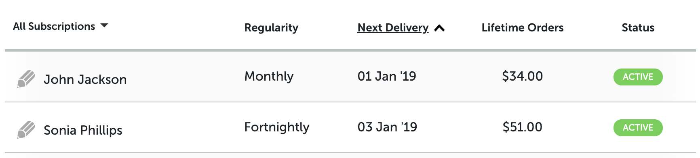The width and height of the screenshot is (700, 158).
Task: Click the $51.00 lifetime orders value
Action: click(522, 127)
